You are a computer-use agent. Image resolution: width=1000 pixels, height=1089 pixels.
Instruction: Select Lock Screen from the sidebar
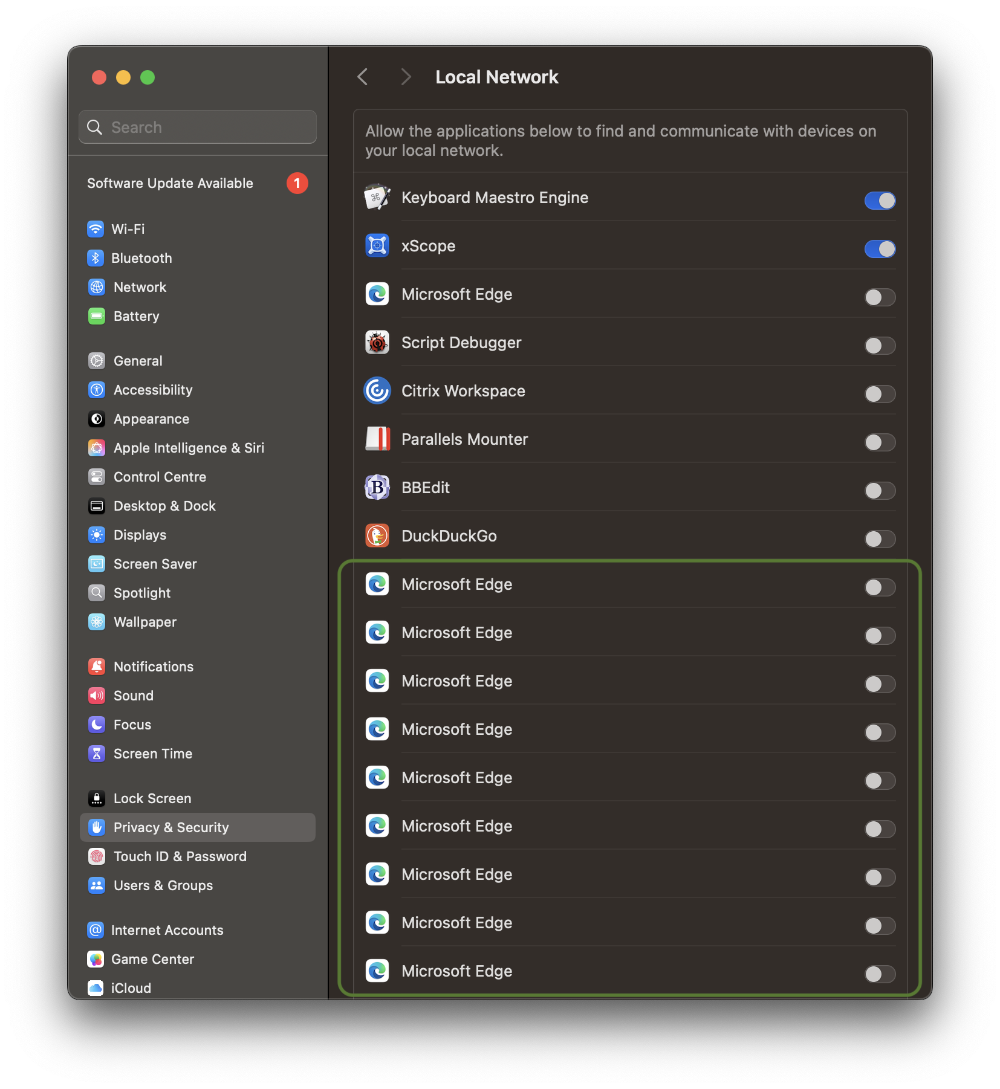[x=198, y=798]
